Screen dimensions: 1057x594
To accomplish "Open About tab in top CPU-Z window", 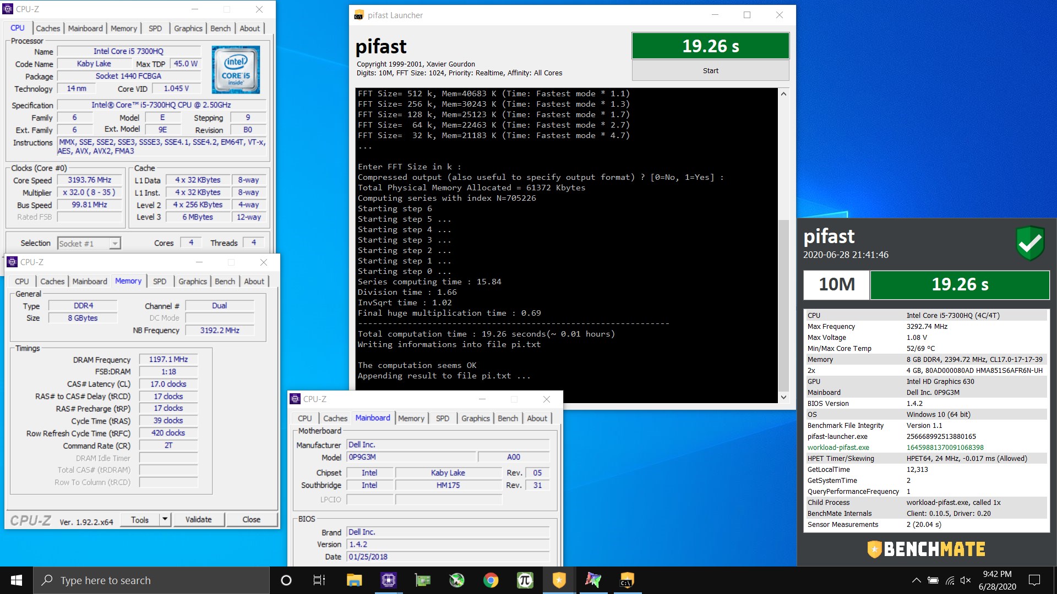I will [249, 28].
